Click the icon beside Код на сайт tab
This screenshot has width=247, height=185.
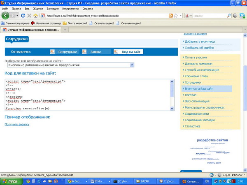pos(116,52)
